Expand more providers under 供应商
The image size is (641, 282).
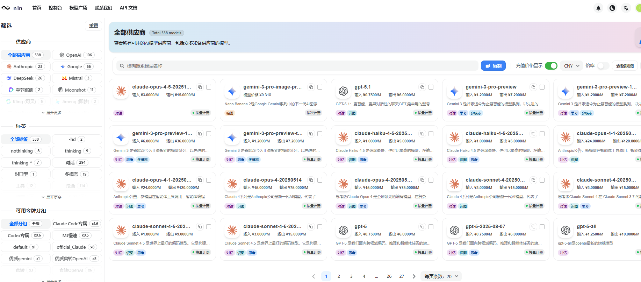coord(51,113)
